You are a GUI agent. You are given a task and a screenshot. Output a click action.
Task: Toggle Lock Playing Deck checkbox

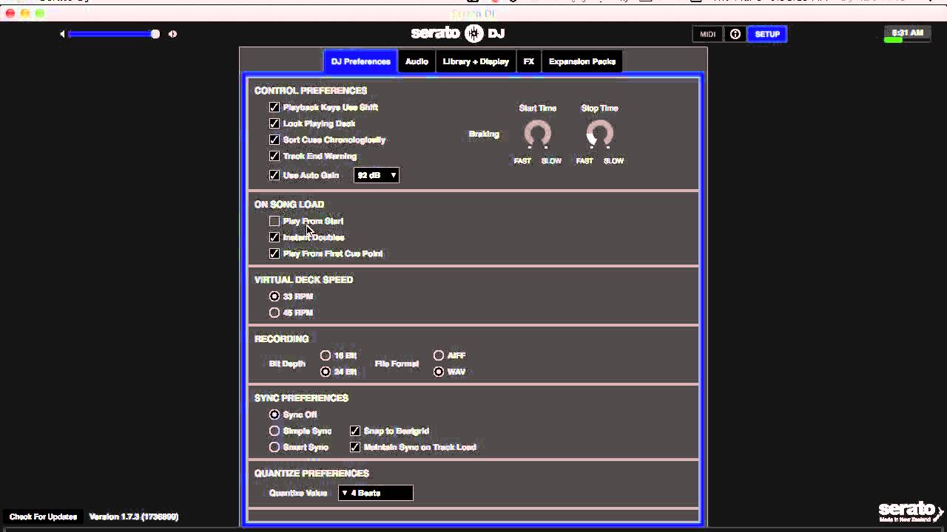tap(274, 124)
